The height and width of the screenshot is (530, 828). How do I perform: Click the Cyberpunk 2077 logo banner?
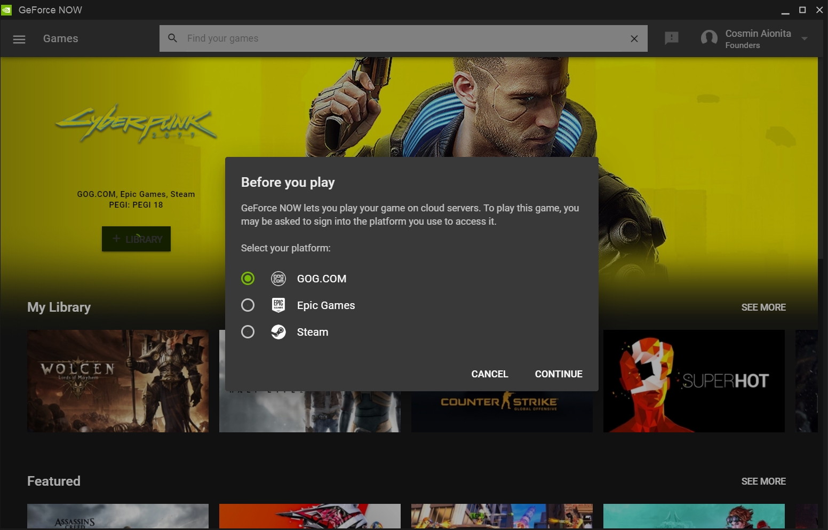point(137,123)
